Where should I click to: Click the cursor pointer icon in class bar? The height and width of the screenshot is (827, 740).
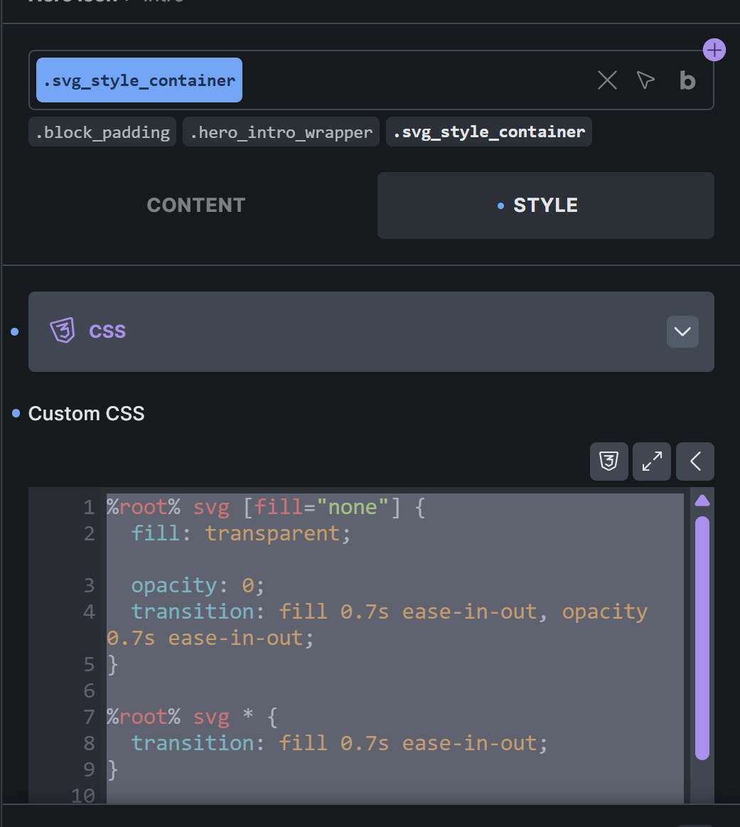coord(645,80)
